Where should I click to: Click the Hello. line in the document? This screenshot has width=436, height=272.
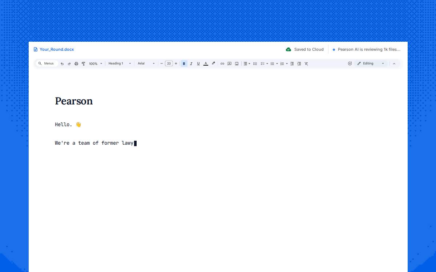point(68,124)
